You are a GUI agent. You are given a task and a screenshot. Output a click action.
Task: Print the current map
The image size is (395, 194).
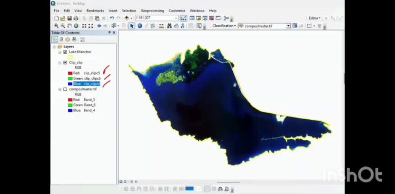[76, 18]
